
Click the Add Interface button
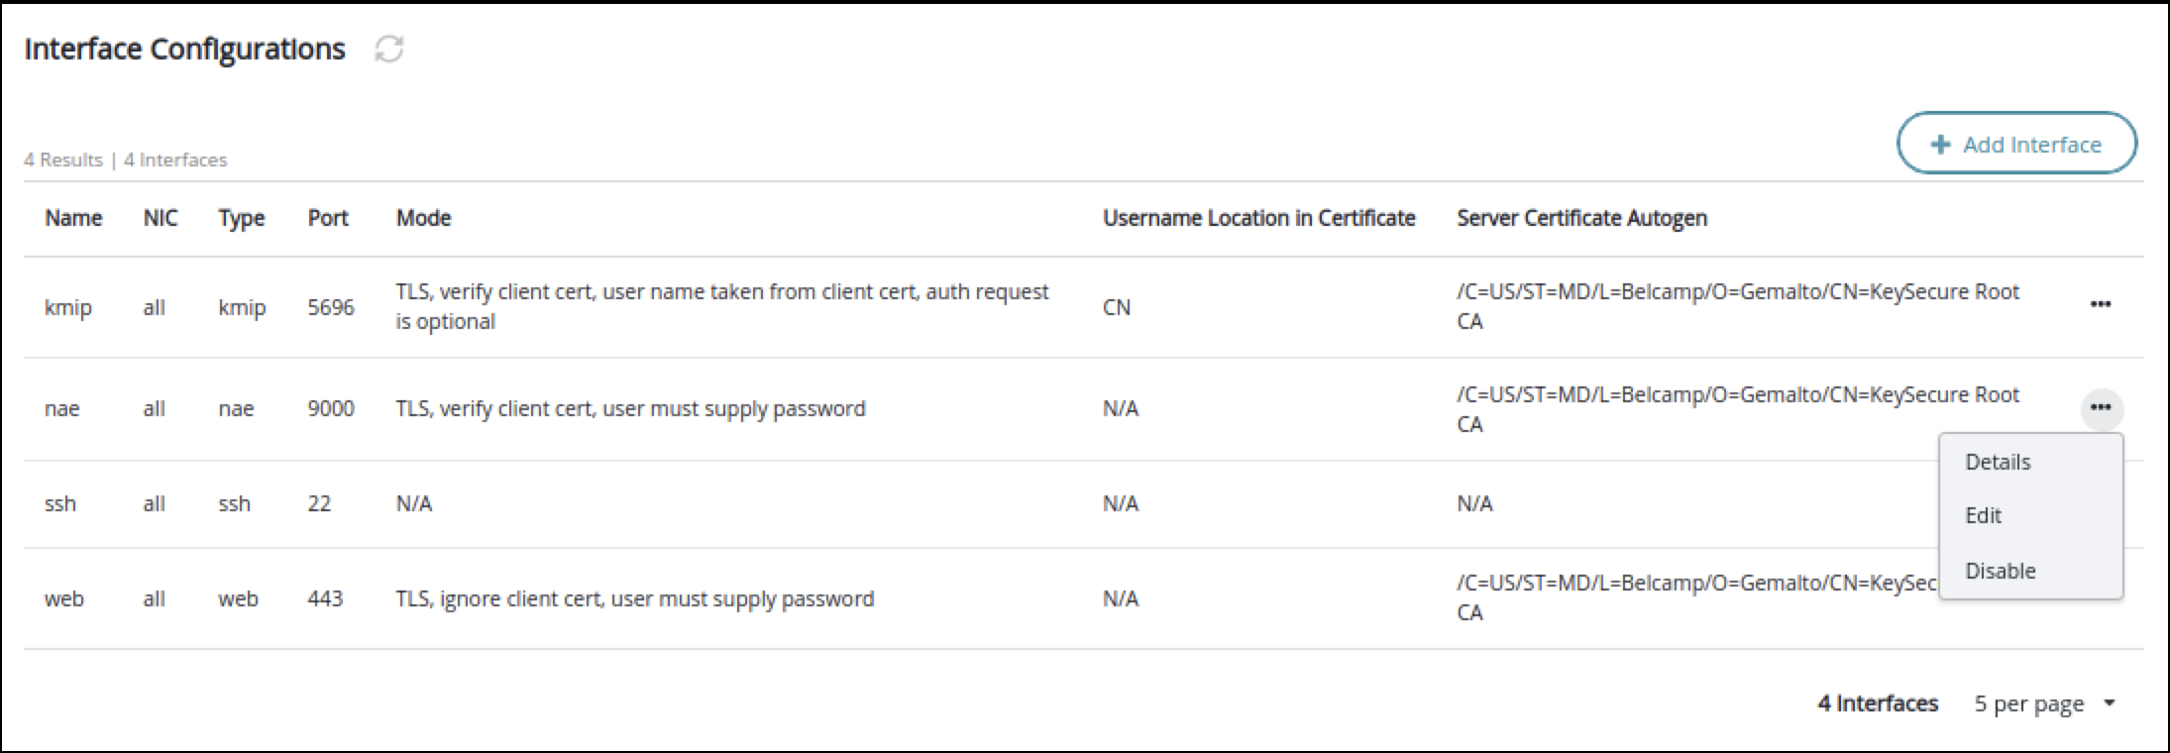coord(2016,145)
